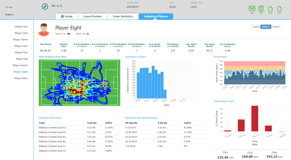Select the Individual Players tab
Image resolution: width=291 pixels, height=160 pixels.
point(156,16)
